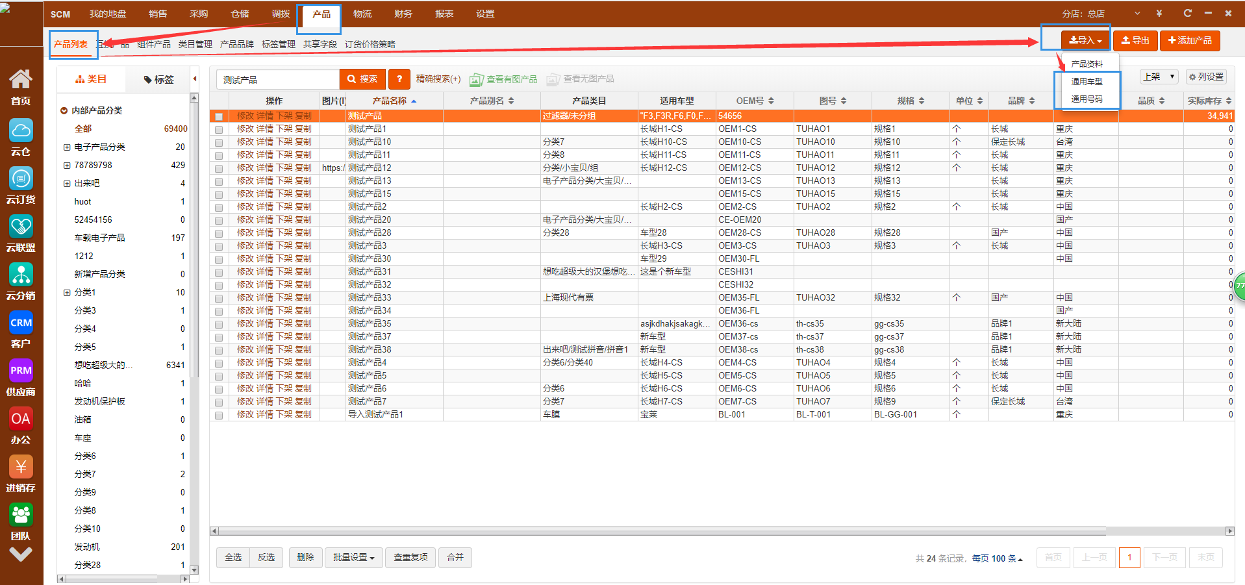Check the box for 导入测试产品1 row
Viewport: 1245px width, 585px height.
point(219,415)
